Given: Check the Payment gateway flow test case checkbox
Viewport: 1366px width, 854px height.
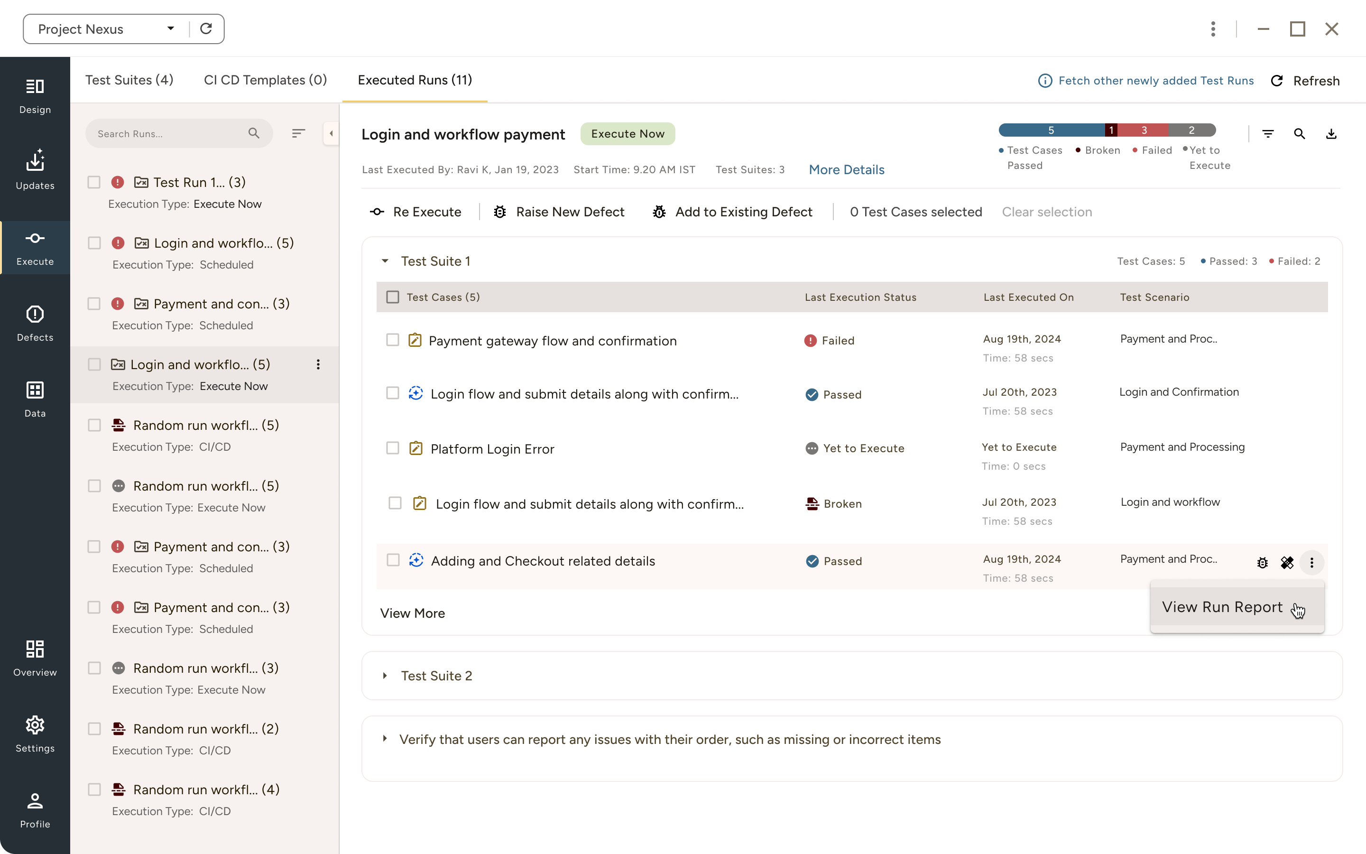Looking at the screenshot, I should click(393, 340).
